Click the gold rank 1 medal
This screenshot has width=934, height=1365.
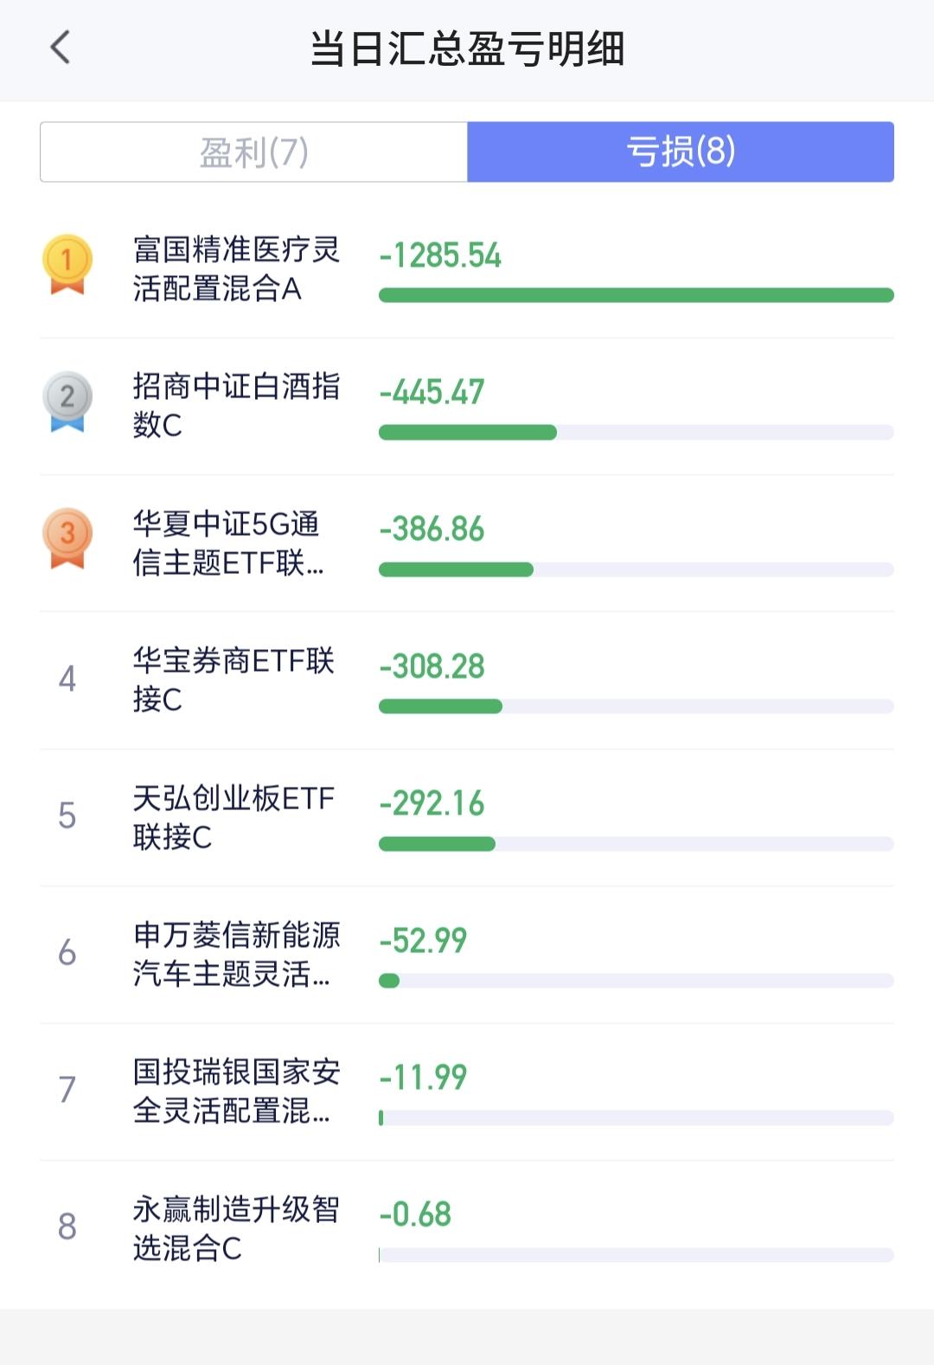[x=67, y=264]
